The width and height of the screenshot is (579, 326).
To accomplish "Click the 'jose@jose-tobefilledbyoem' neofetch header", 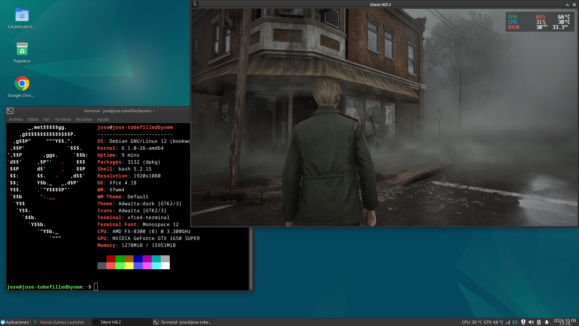I will tap(135, 127).
